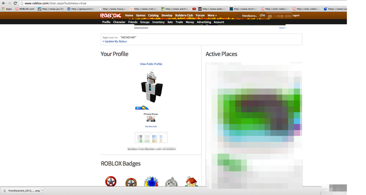Open the downloaded friendlycoralie_2013 png file

coord(21,191)
